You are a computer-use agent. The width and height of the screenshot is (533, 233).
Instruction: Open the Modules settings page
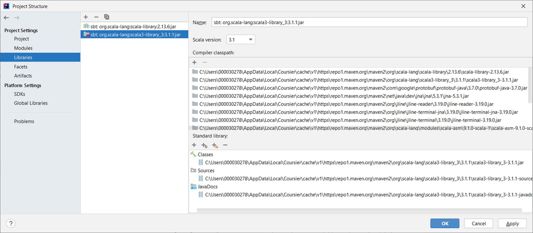(x=23, y=48)
